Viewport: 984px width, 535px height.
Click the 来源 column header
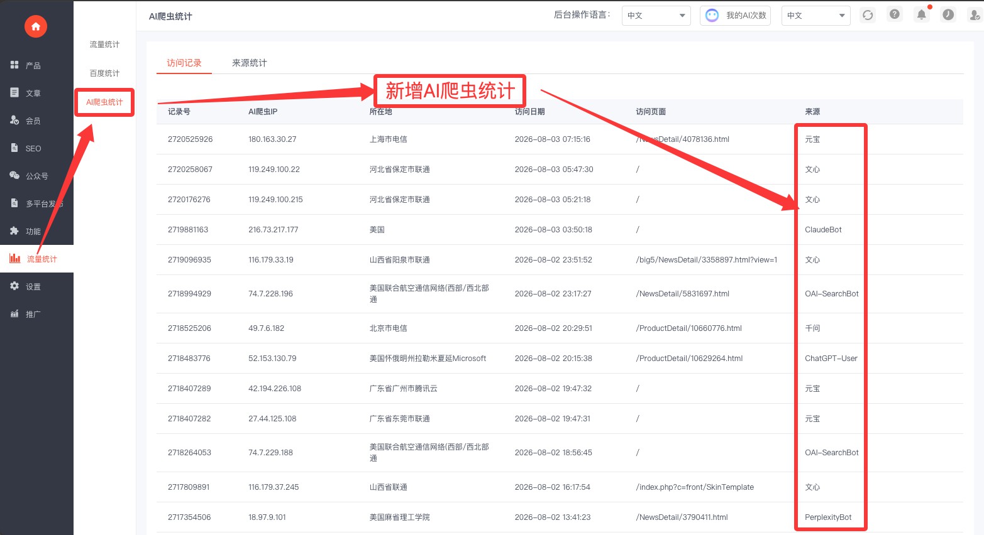(x=812, y=112)
